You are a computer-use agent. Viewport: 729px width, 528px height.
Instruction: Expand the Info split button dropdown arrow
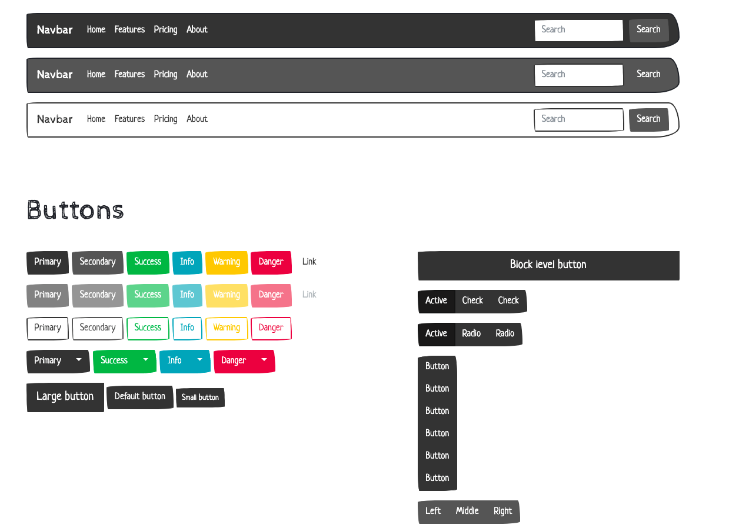click(x=200, y=361)
